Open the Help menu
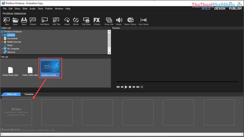The width and height of the screenshot is (244, 137). pos(68,9)
